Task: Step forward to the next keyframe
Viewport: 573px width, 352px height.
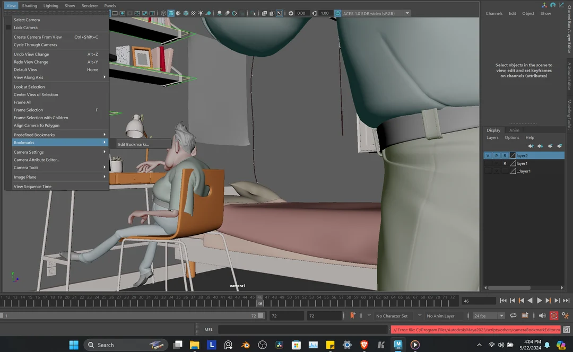Action: tap(548, 301)
